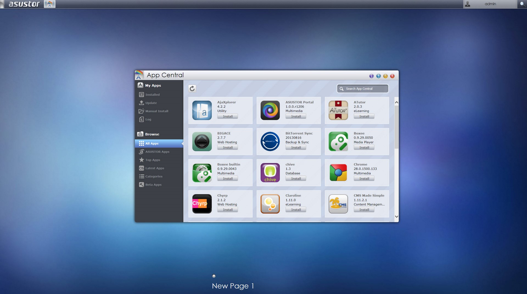Viewport: 527px width, 294px height.
Task: Install Boxee builtin
Action: point(228,179)
